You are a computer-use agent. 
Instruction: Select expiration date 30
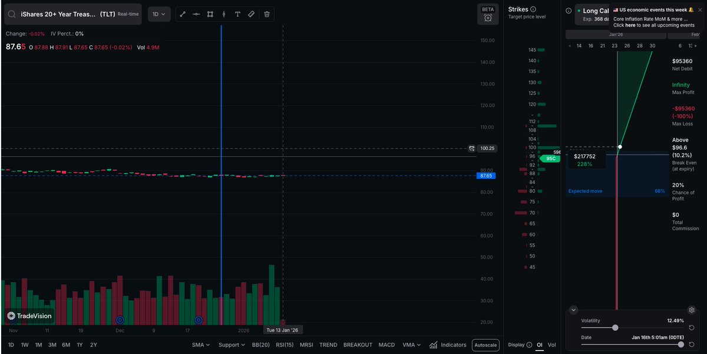(652, 46)
